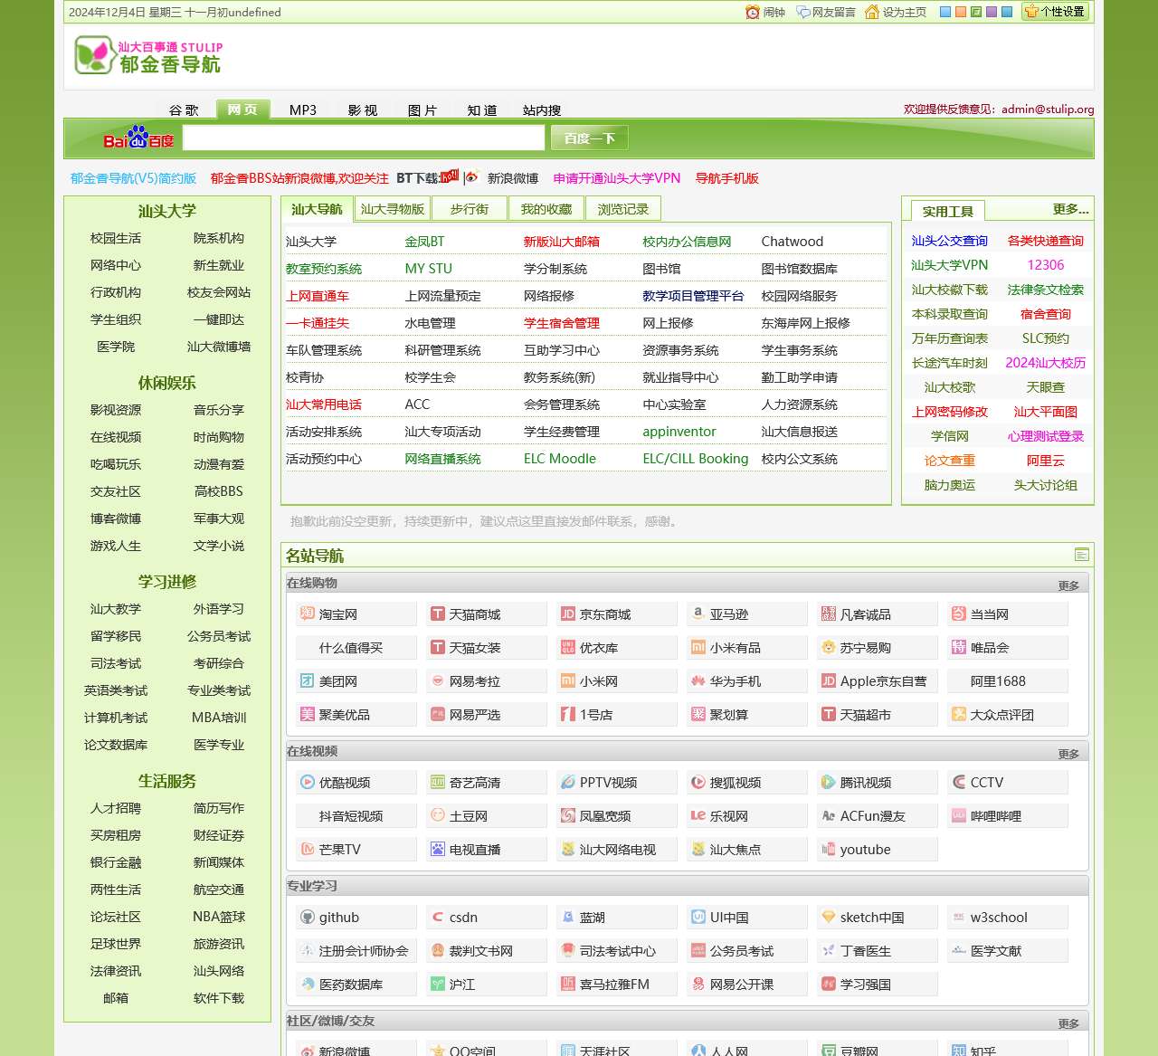Focus the Baidu search input field
Viewport: 1158px width, 1056px height.
(364, 138)
